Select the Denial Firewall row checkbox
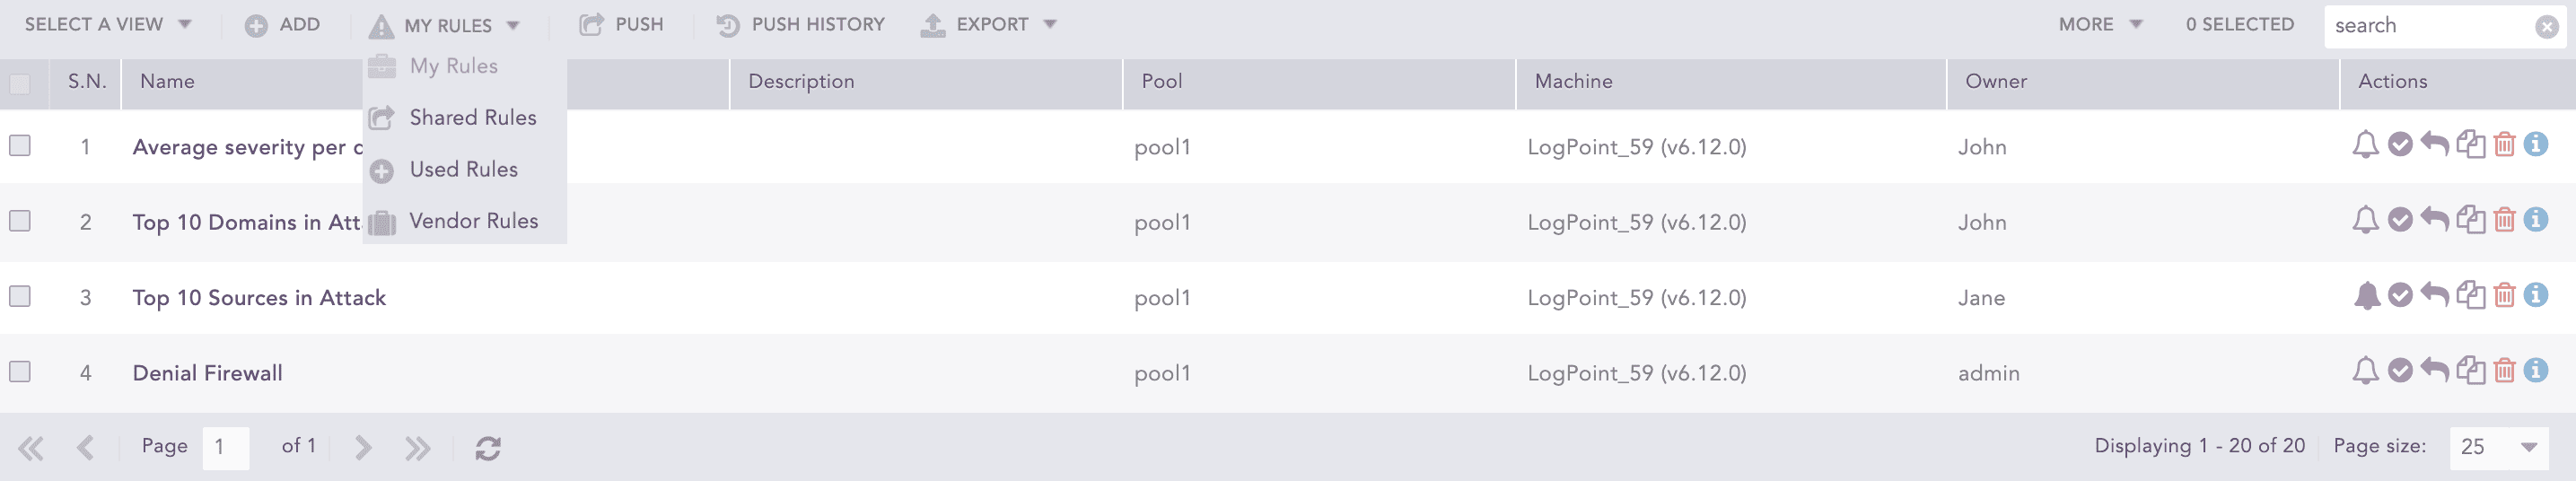The width and height of the screenshot is (2576, 481). pos(20,371)
